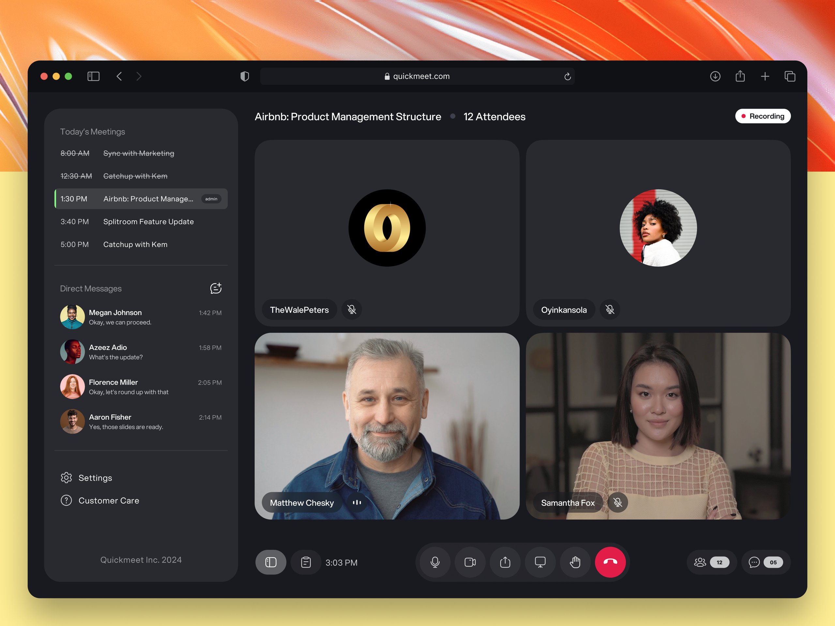Open Florence Miller's conversation
This screenshot has height=626, width=835.
[x=141, y=387]
